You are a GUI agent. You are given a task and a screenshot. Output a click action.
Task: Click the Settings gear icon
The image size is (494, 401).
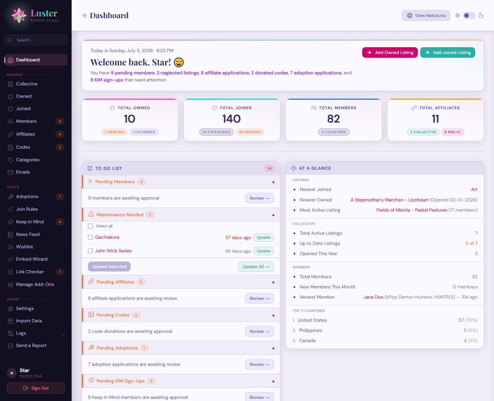point(10,308)
